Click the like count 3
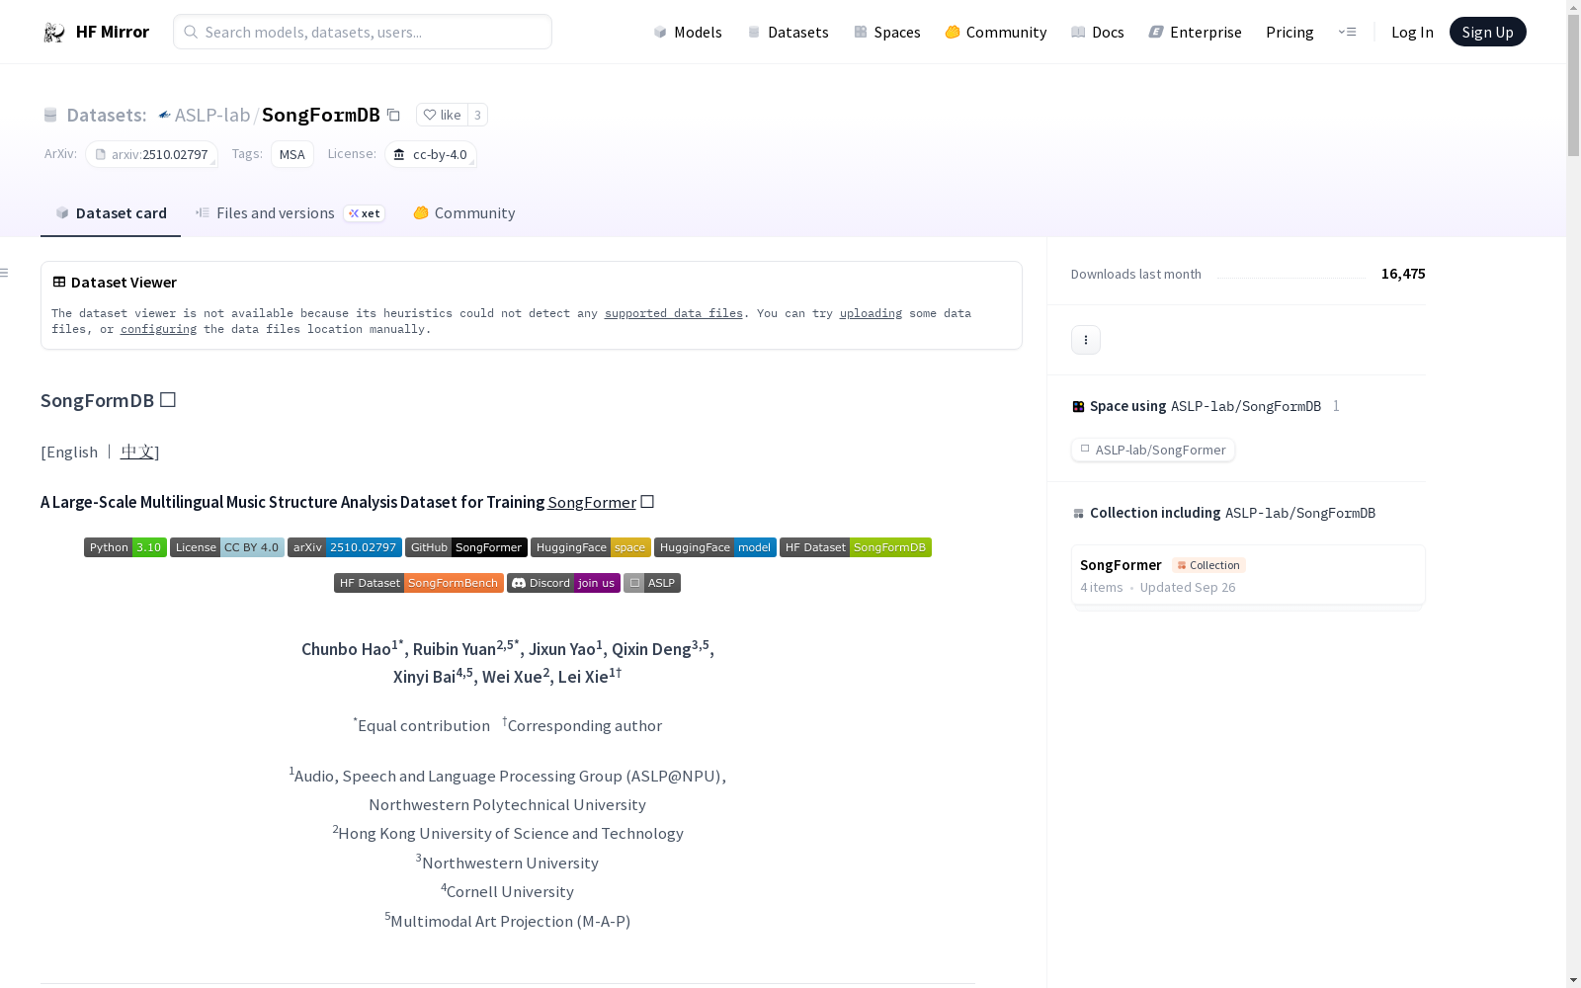Screen dimensions: 1581x988 (477, 115)
